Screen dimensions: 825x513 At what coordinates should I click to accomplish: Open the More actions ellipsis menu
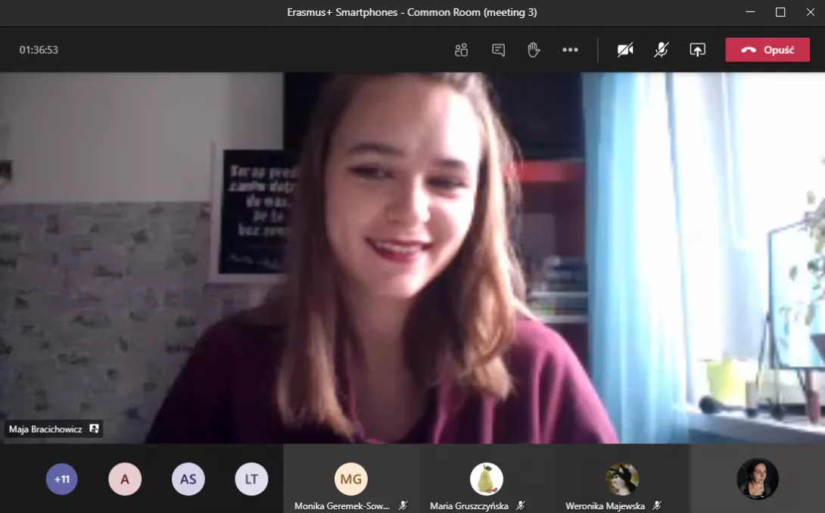pyautogui.click(x=570, y=50)
